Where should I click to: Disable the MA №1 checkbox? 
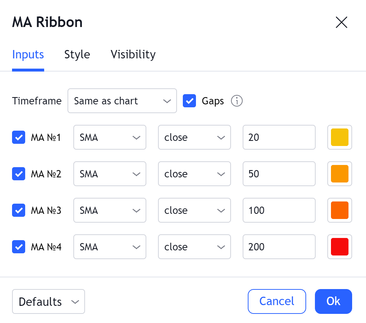tap(19, 137)
